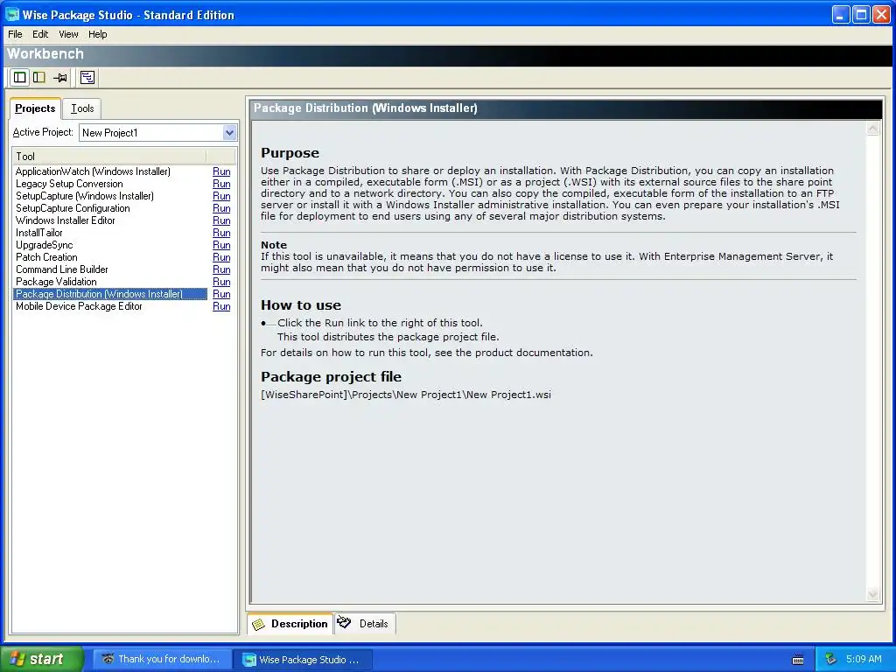Select Windows Installer Editor row
Screen dimensions: 896x672
tap(109, 220)
